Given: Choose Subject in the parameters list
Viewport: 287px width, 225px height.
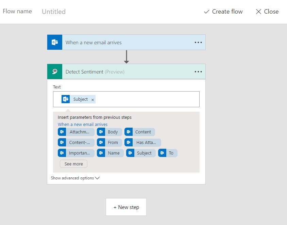Looking at the screenshot, I should 141,153.
